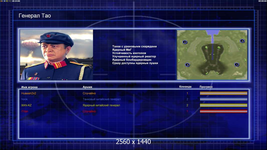Click the 18:24:06 clock readout
Image resolution: width=267 pixels, height=150 pixels.
16,1
